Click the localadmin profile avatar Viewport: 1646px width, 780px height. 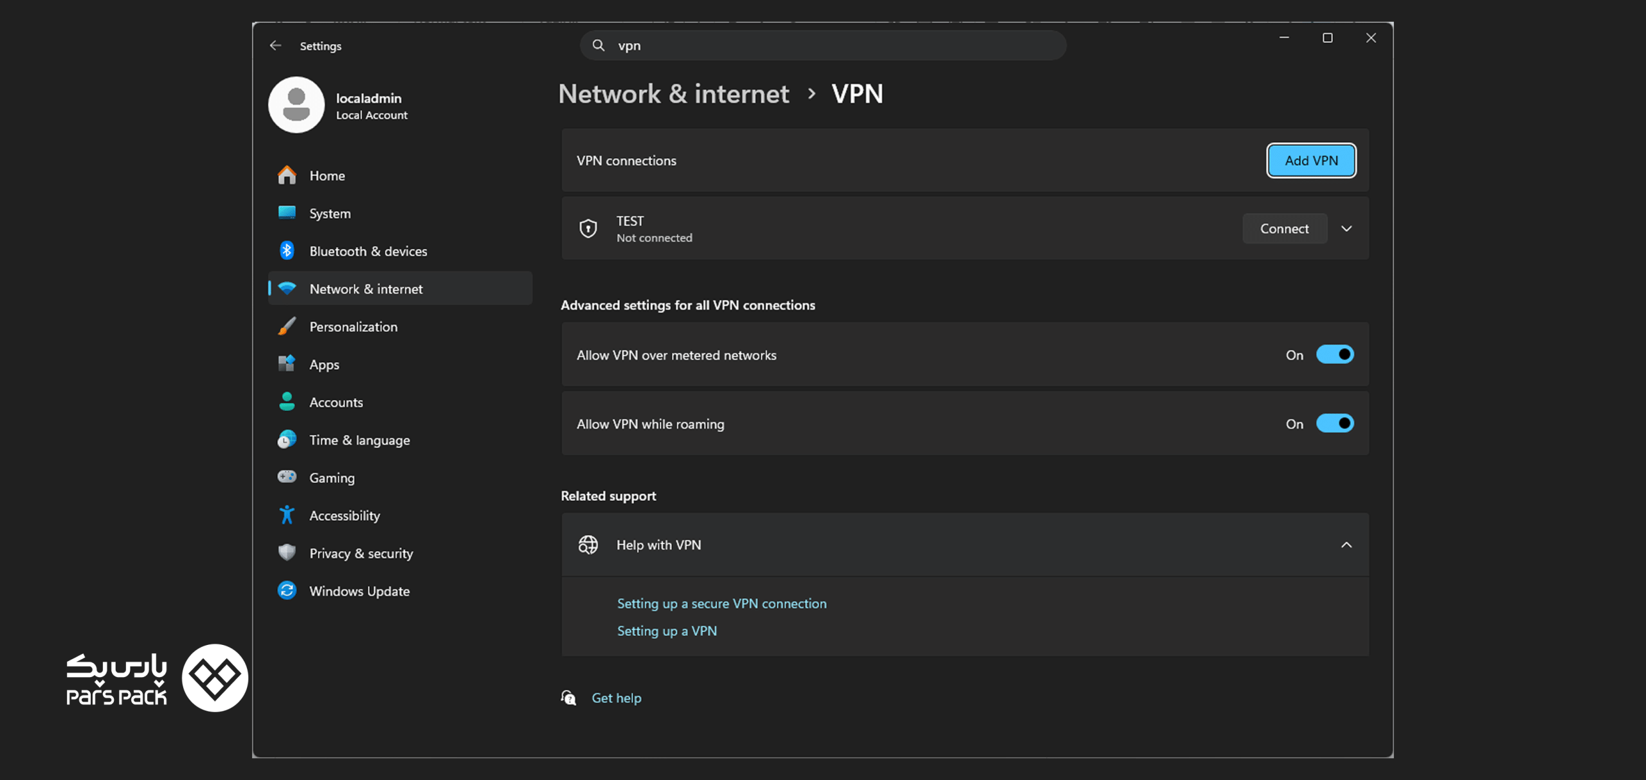296,105
